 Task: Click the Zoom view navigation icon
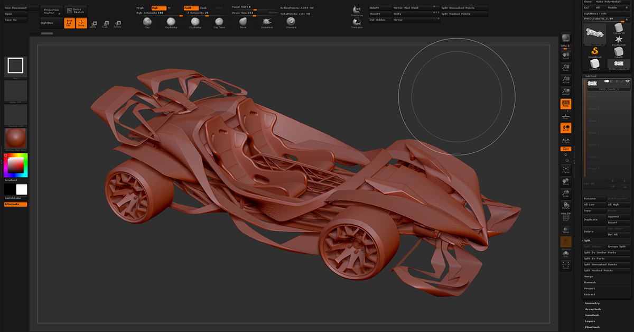tap(565, 67)
